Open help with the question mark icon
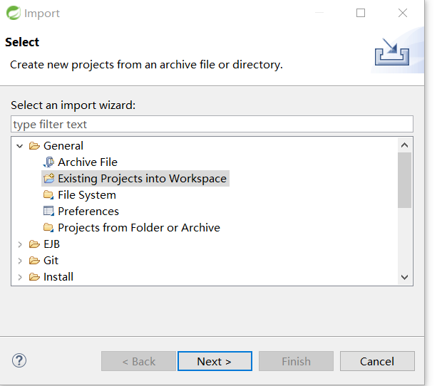 coord(19,360)
